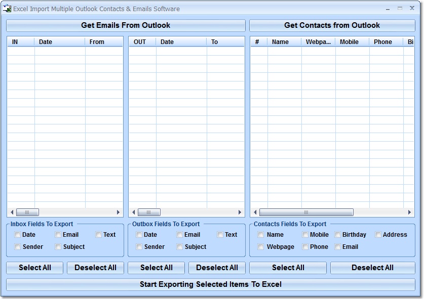Click left scroll arrow of inbox list

tap(12, 212)
